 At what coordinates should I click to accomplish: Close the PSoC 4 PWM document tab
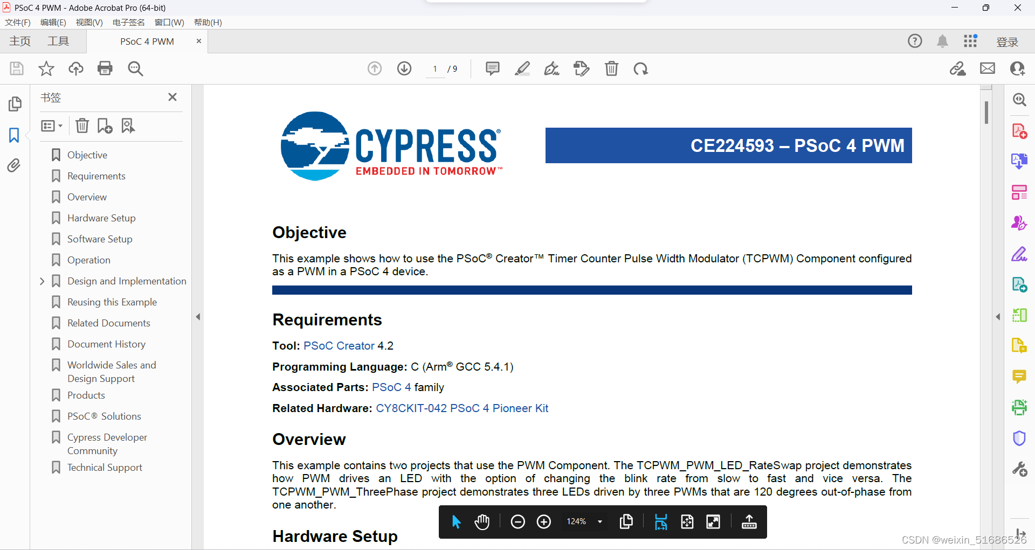click(198, 41)
